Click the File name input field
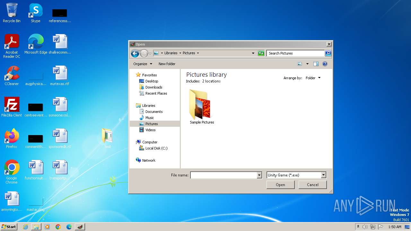The height and width of the screenshot is (231, 411). (223, 175)
